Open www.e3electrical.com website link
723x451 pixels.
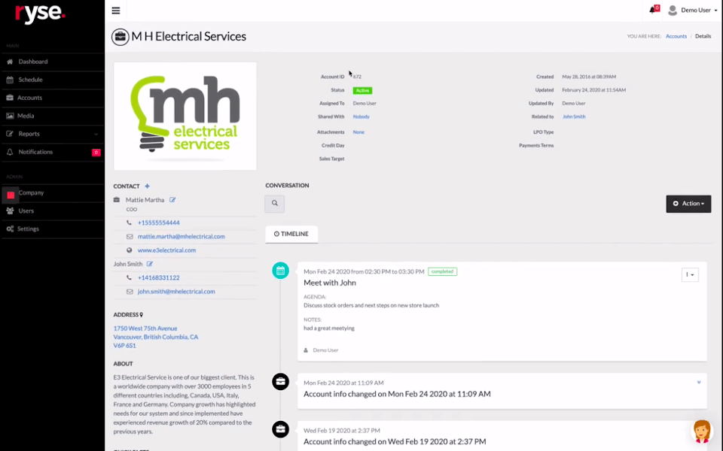166,250
